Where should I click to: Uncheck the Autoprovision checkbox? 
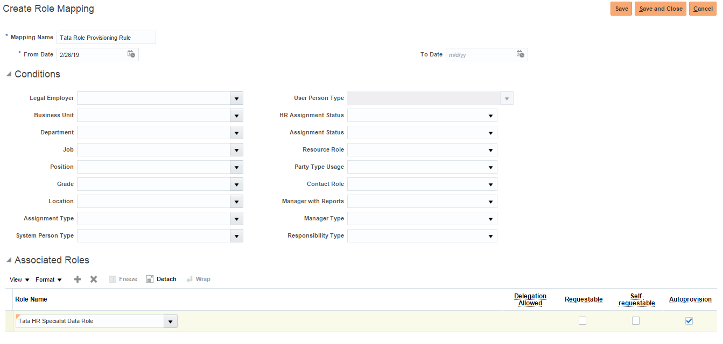pyautogui.click(x=689, y=321)
